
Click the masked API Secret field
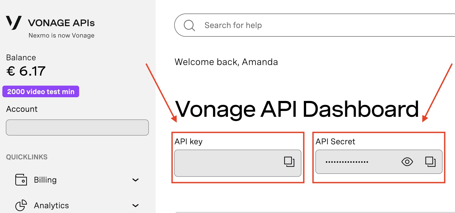379,162
